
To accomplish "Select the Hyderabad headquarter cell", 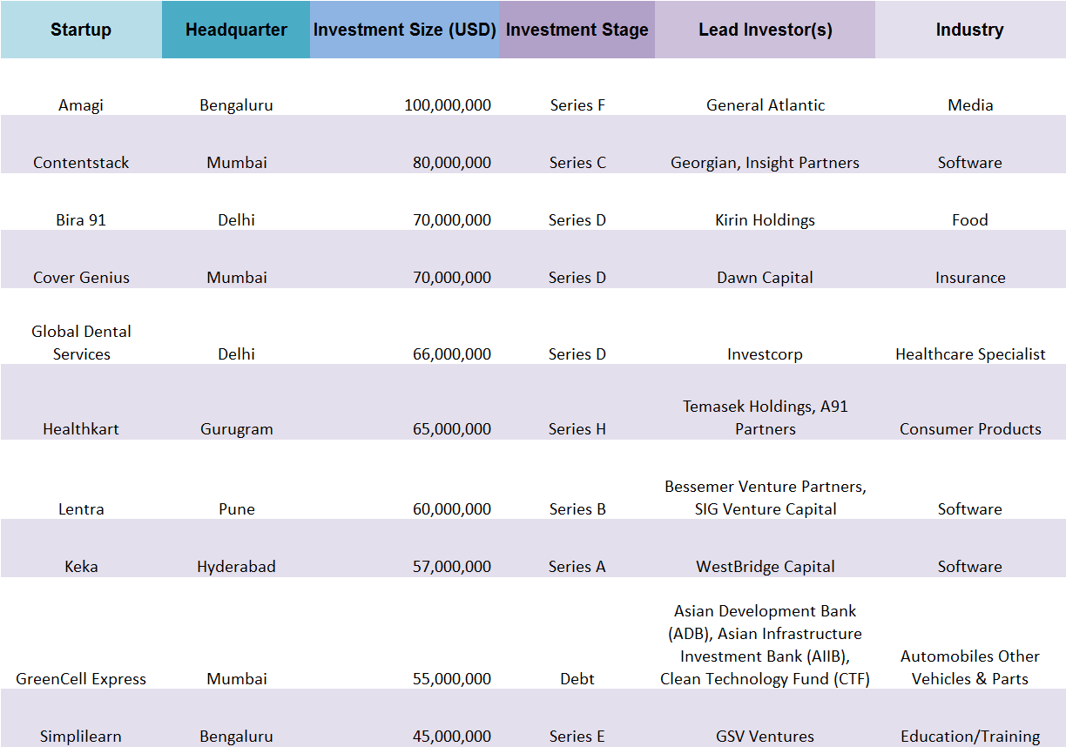I will [x=236, y=567].
